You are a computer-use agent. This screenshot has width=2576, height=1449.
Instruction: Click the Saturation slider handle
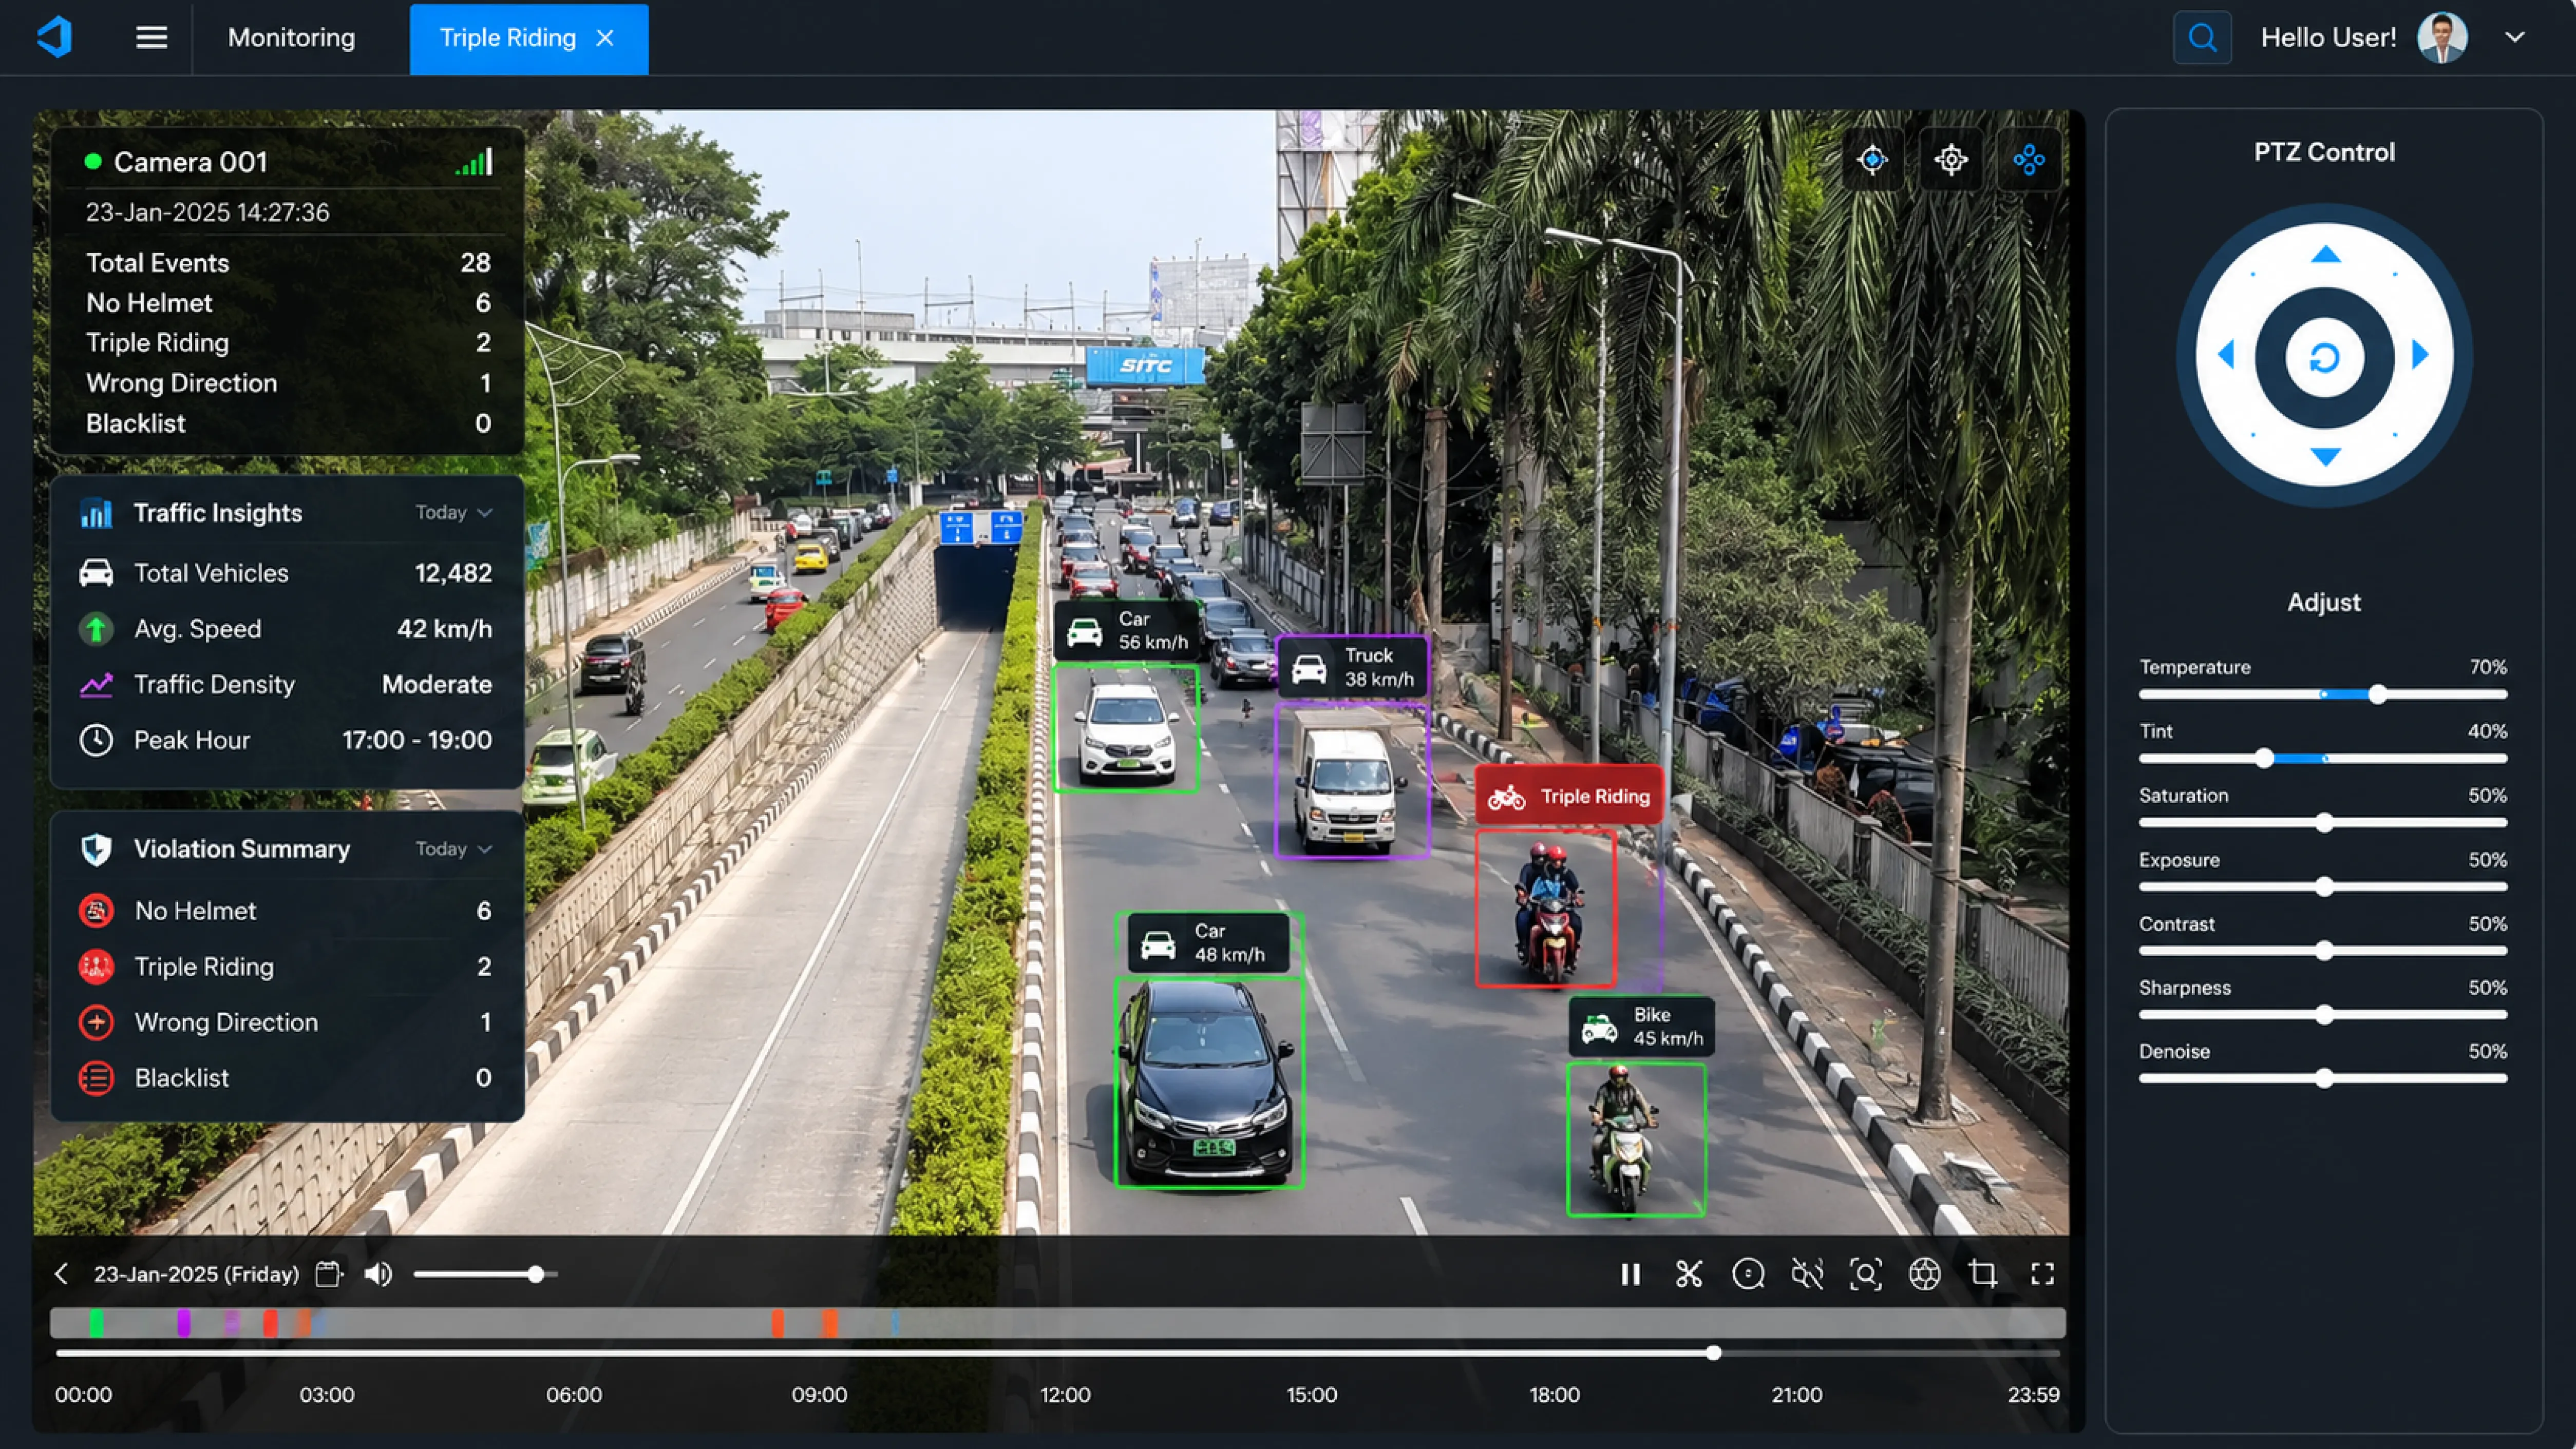2324,822
